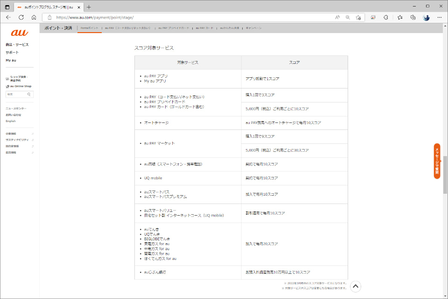
Task: Open ショップ検索・来店予約 link
Action: pyautogui.click(x=19, y=79)
